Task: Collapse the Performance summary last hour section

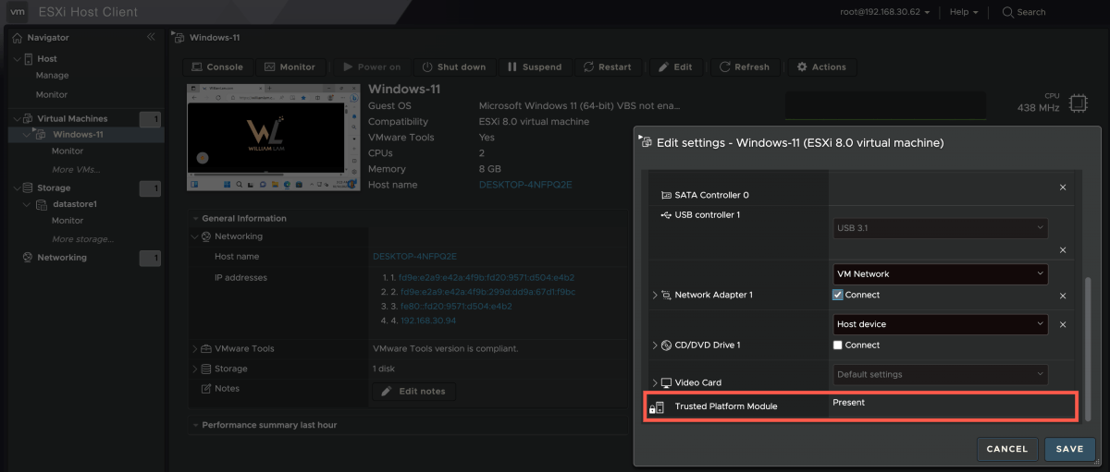Action: pos(195,425)
